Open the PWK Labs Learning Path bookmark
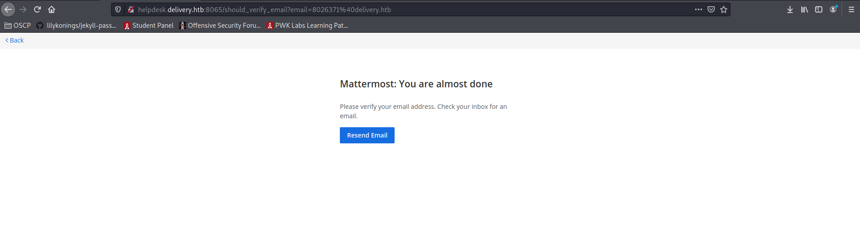This screenshot has height=250, width=860. click(307, 26)
